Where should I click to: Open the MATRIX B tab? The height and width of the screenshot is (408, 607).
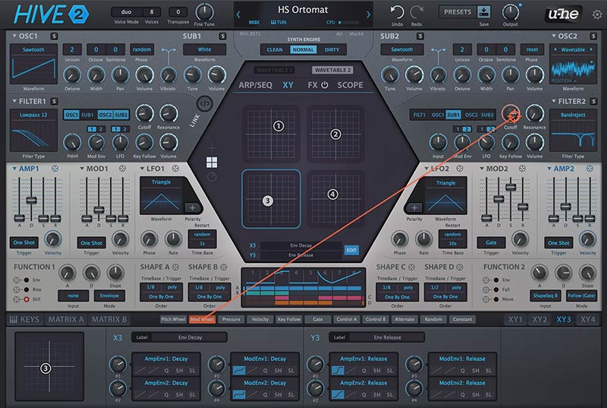109,319
